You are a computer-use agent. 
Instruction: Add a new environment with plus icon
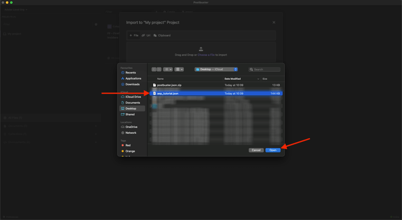pos(96,142)
